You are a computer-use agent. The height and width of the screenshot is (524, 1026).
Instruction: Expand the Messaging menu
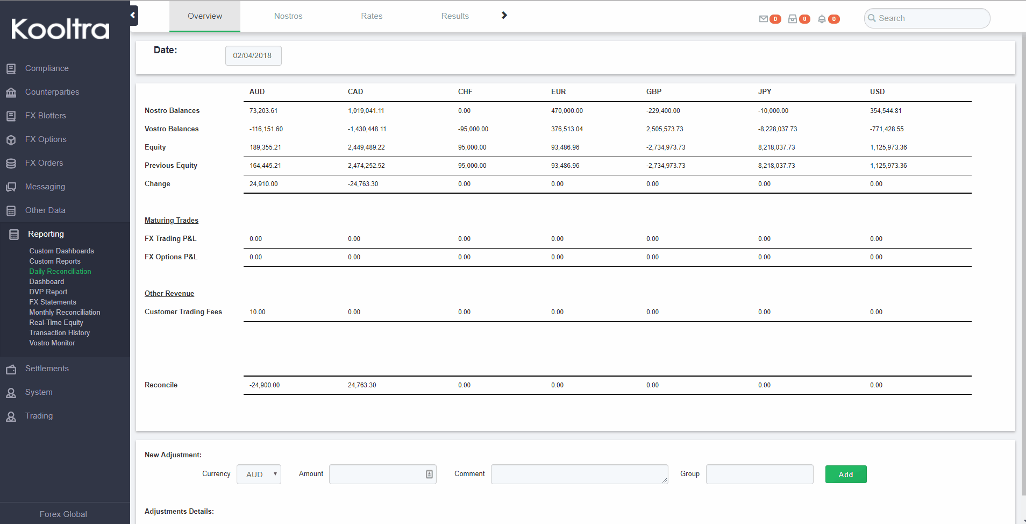[45, 187]
